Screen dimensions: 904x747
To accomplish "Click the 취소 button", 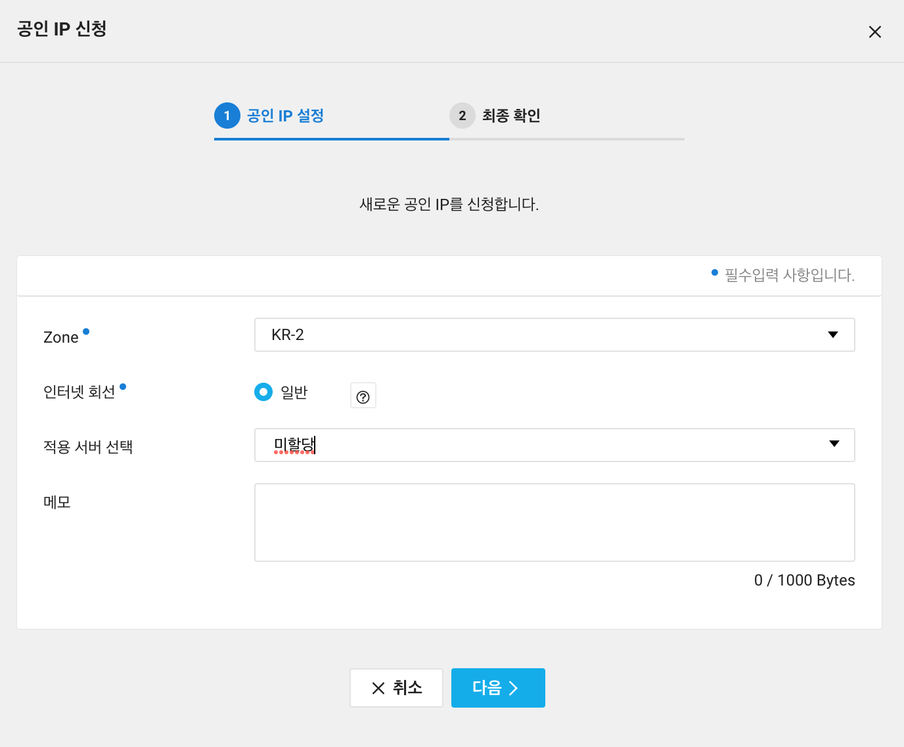I will [x=396, y=688].
